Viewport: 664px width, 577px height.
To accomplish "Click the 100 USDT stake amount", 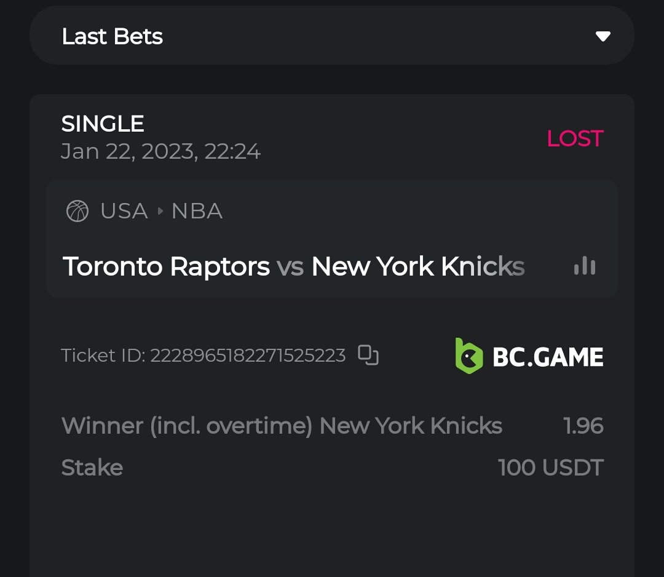I will click(551, 468).
